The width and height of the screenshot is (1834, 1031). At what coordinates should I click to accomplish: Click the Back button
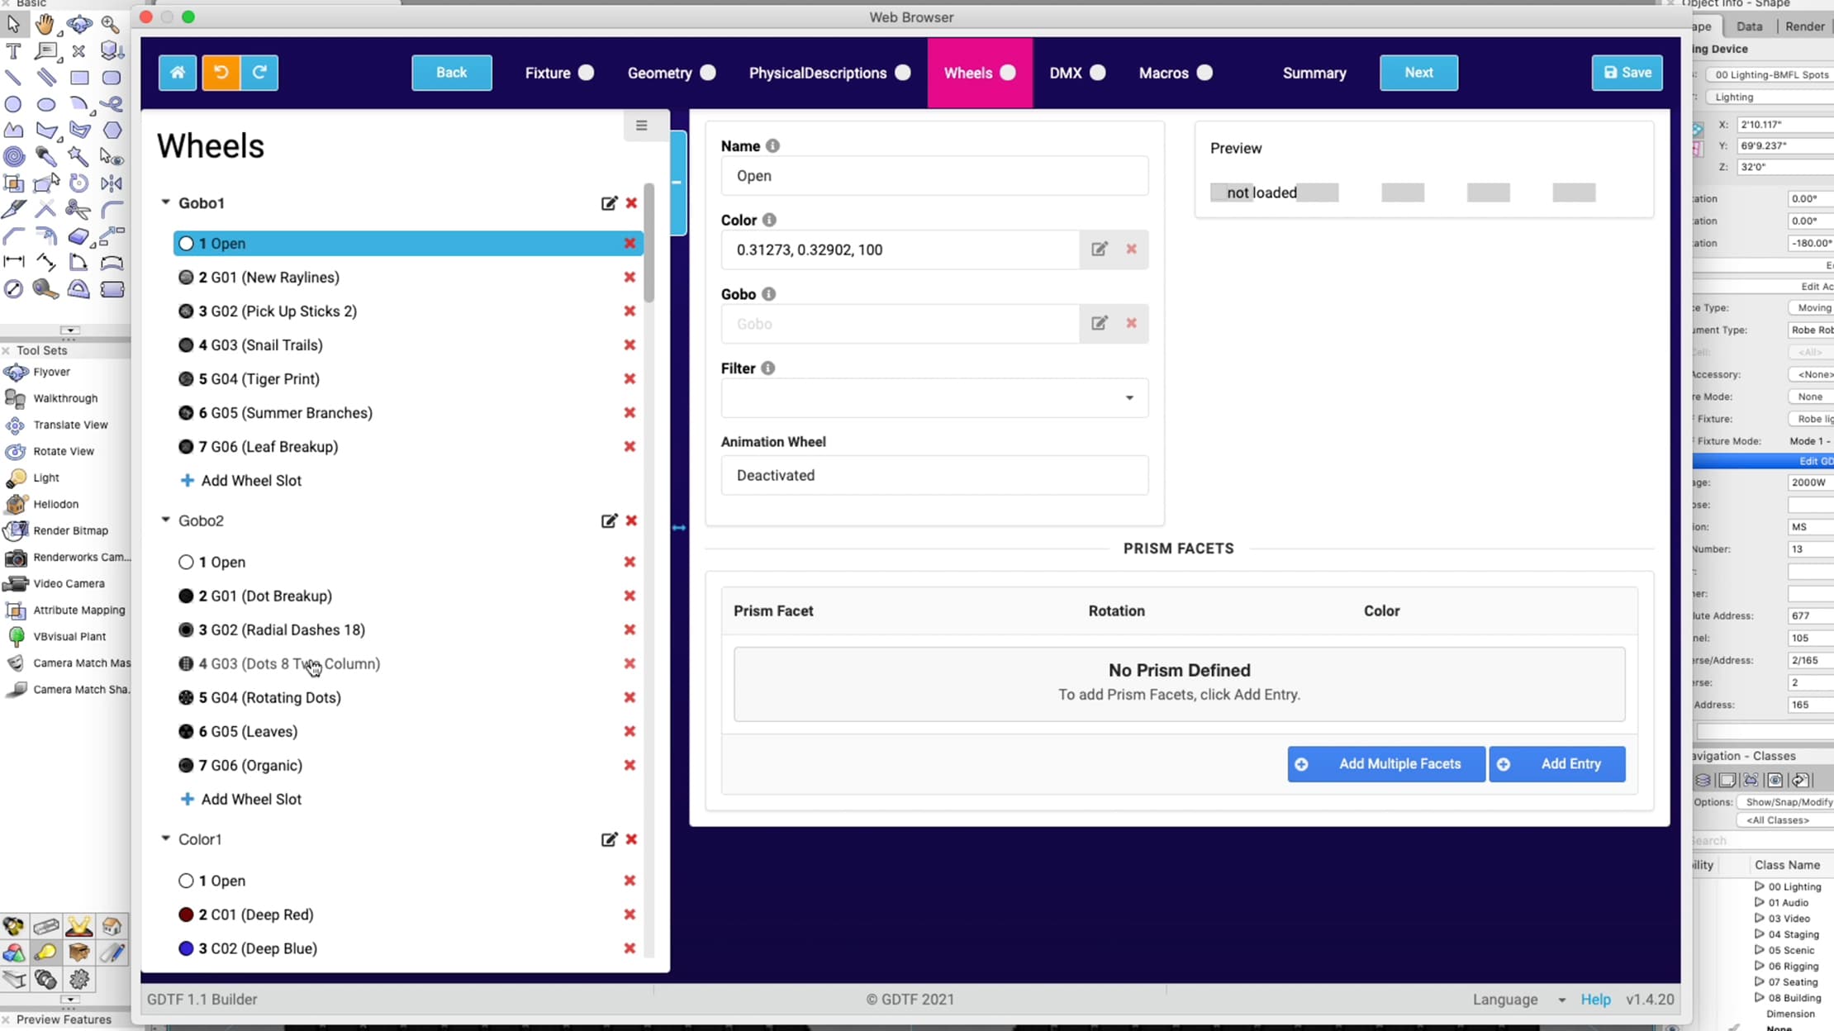point(452,73)
